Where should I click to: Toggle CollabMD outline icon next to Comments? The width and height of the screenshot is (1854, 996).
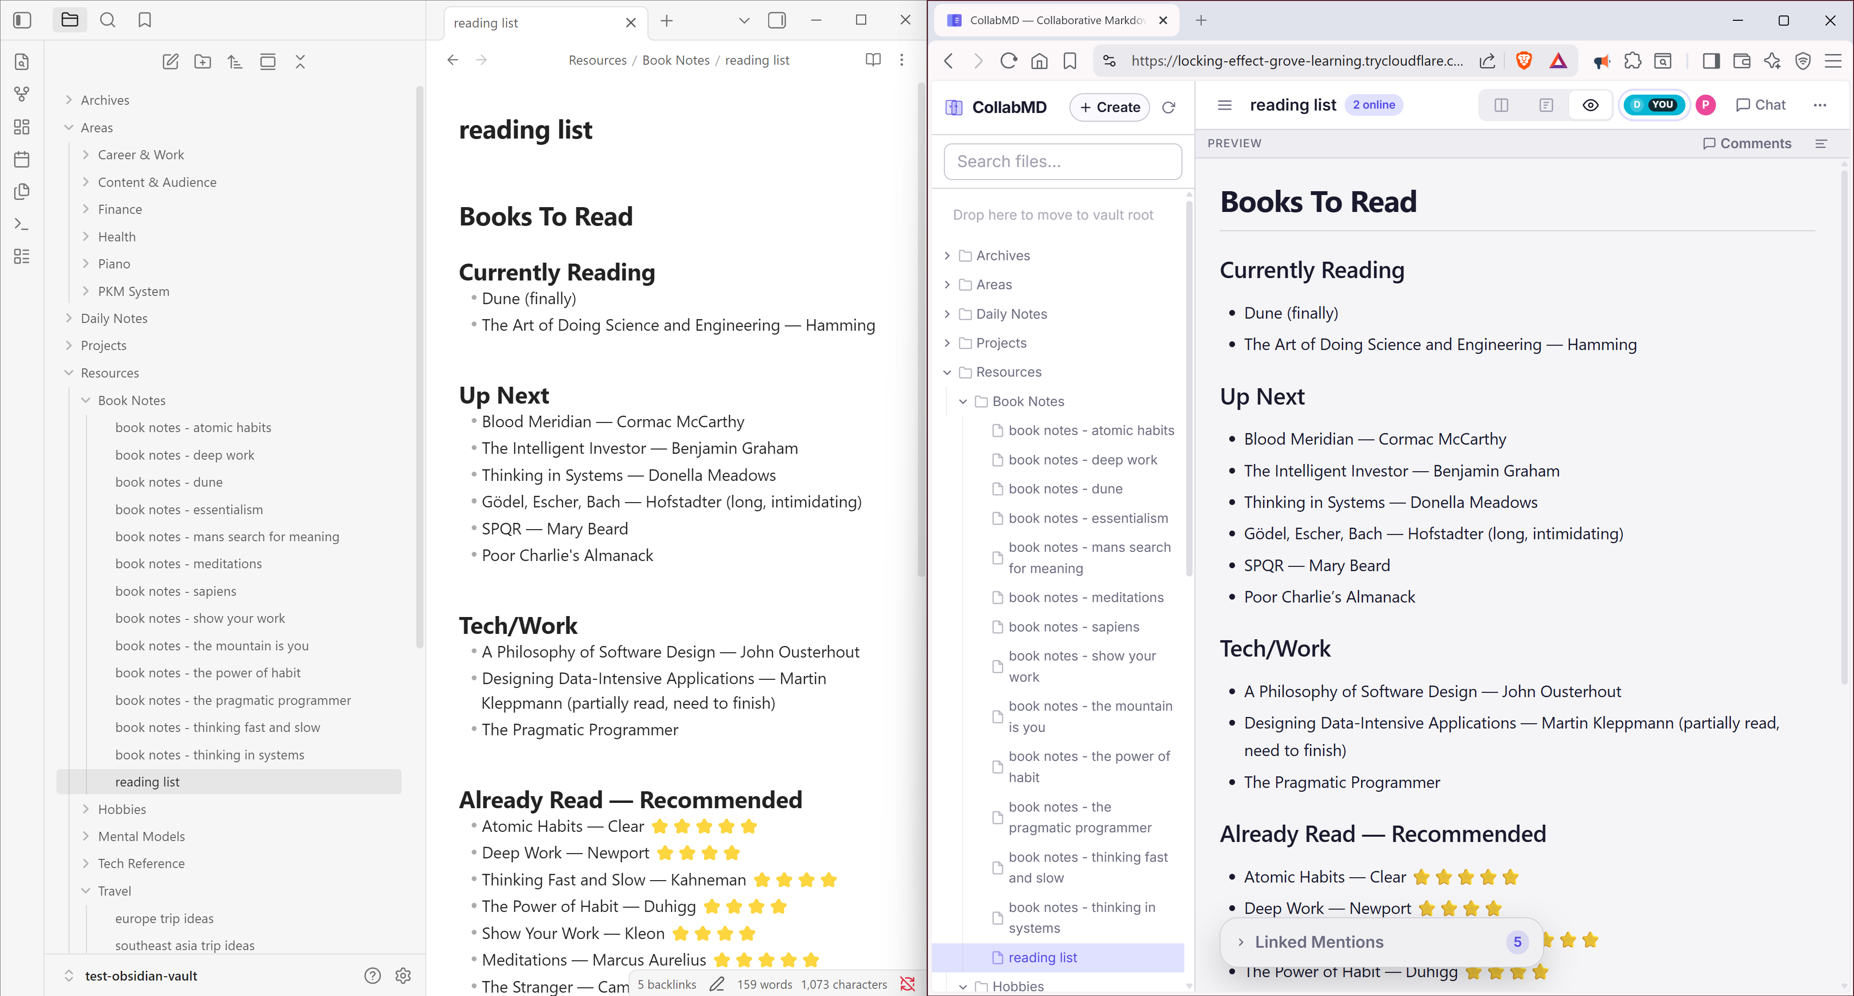tap(1821, 143)
